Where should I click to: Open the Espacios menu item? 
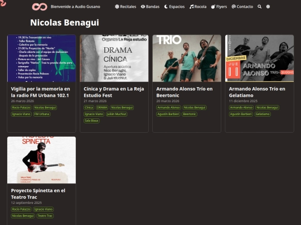[174, 7]
